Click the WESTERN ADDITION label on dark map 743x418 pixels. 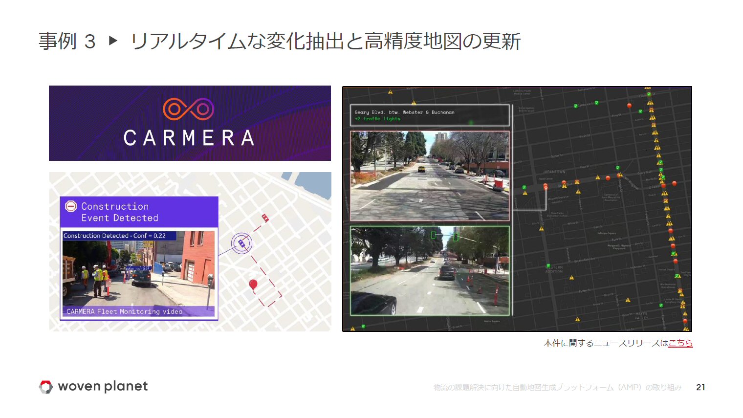[554, 269]
